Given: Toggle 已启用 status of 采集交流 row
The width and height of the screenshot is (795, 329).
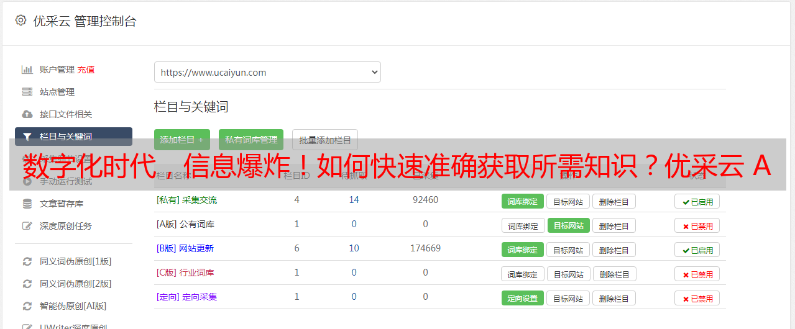Looking at the screenshot, I should (x=697, y=201).
